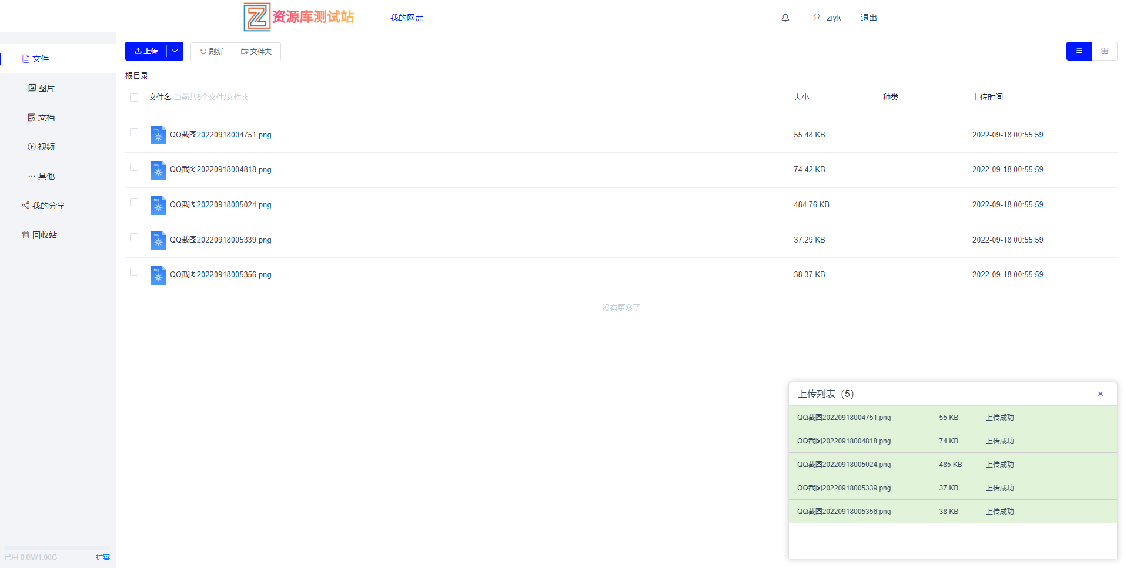Click the 没有更多了 footer text
The height and width of the screenshot is (568, 1127).
click(x=621, y=308)
